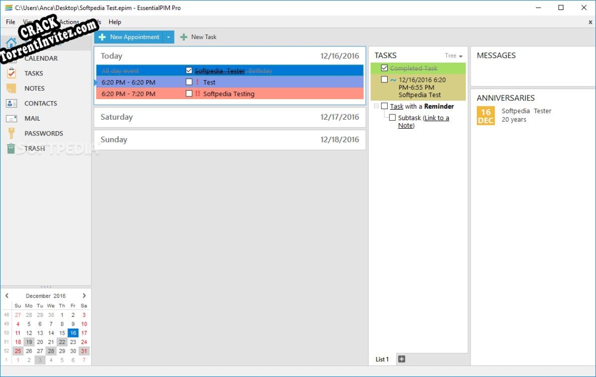Click the plus icon to add task list
This screenshot has width=596, height=377.
click(401, 359)
